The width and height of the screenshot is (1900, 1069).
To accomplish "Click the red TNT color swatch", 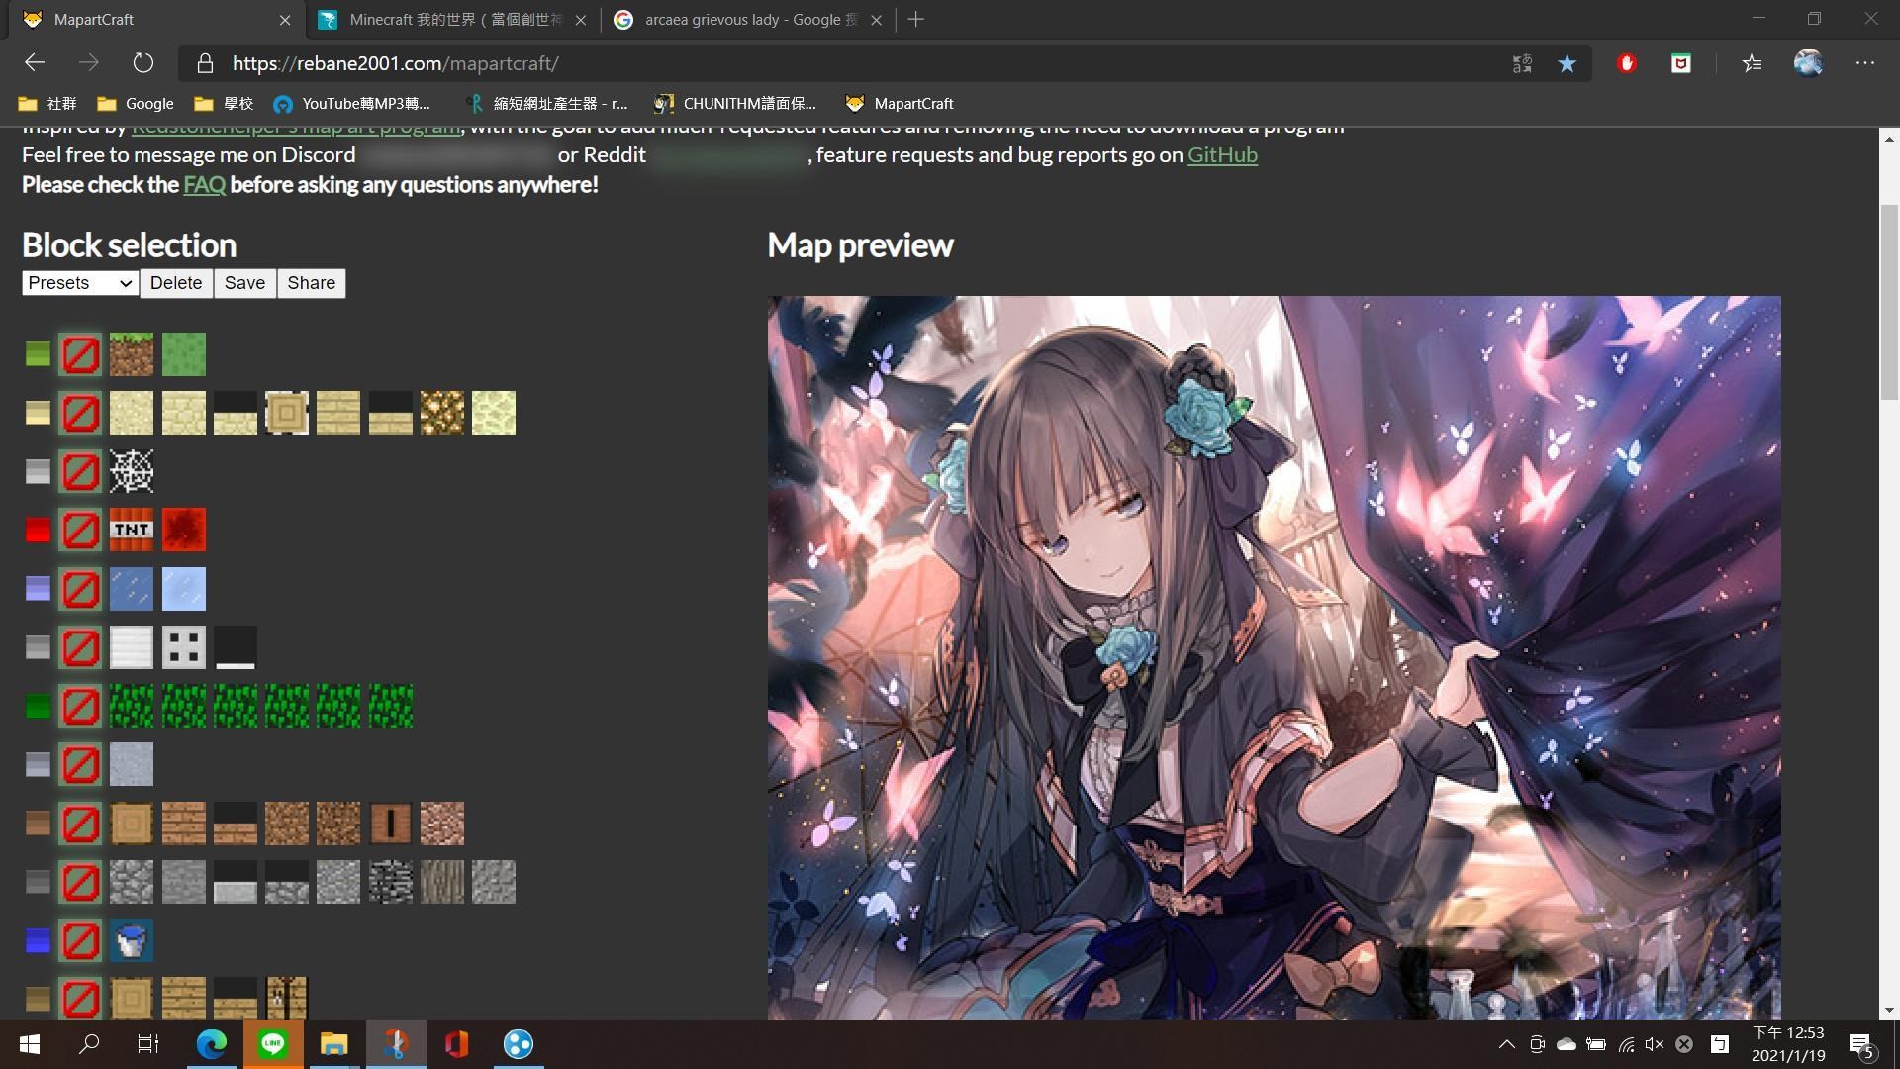I will coord(38,530).
